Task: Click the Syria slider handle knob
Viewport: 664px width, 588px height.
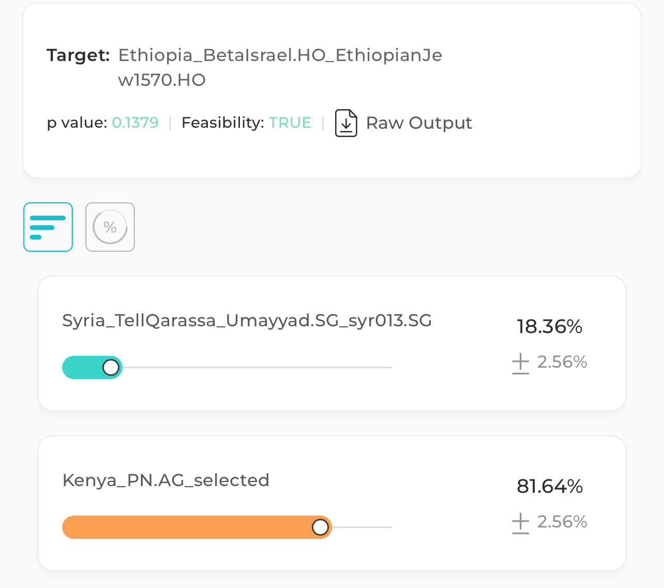Action: click(111, 368)
